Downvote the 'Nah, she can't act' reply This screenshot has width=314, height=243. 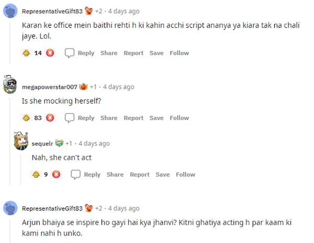click(x=56, y=175)
